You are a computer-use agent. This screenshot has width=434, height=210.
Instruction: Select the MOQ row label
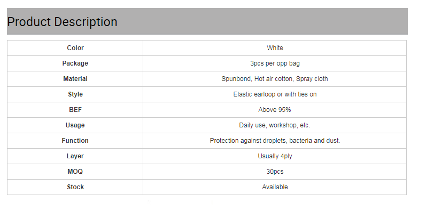point(75,172)
